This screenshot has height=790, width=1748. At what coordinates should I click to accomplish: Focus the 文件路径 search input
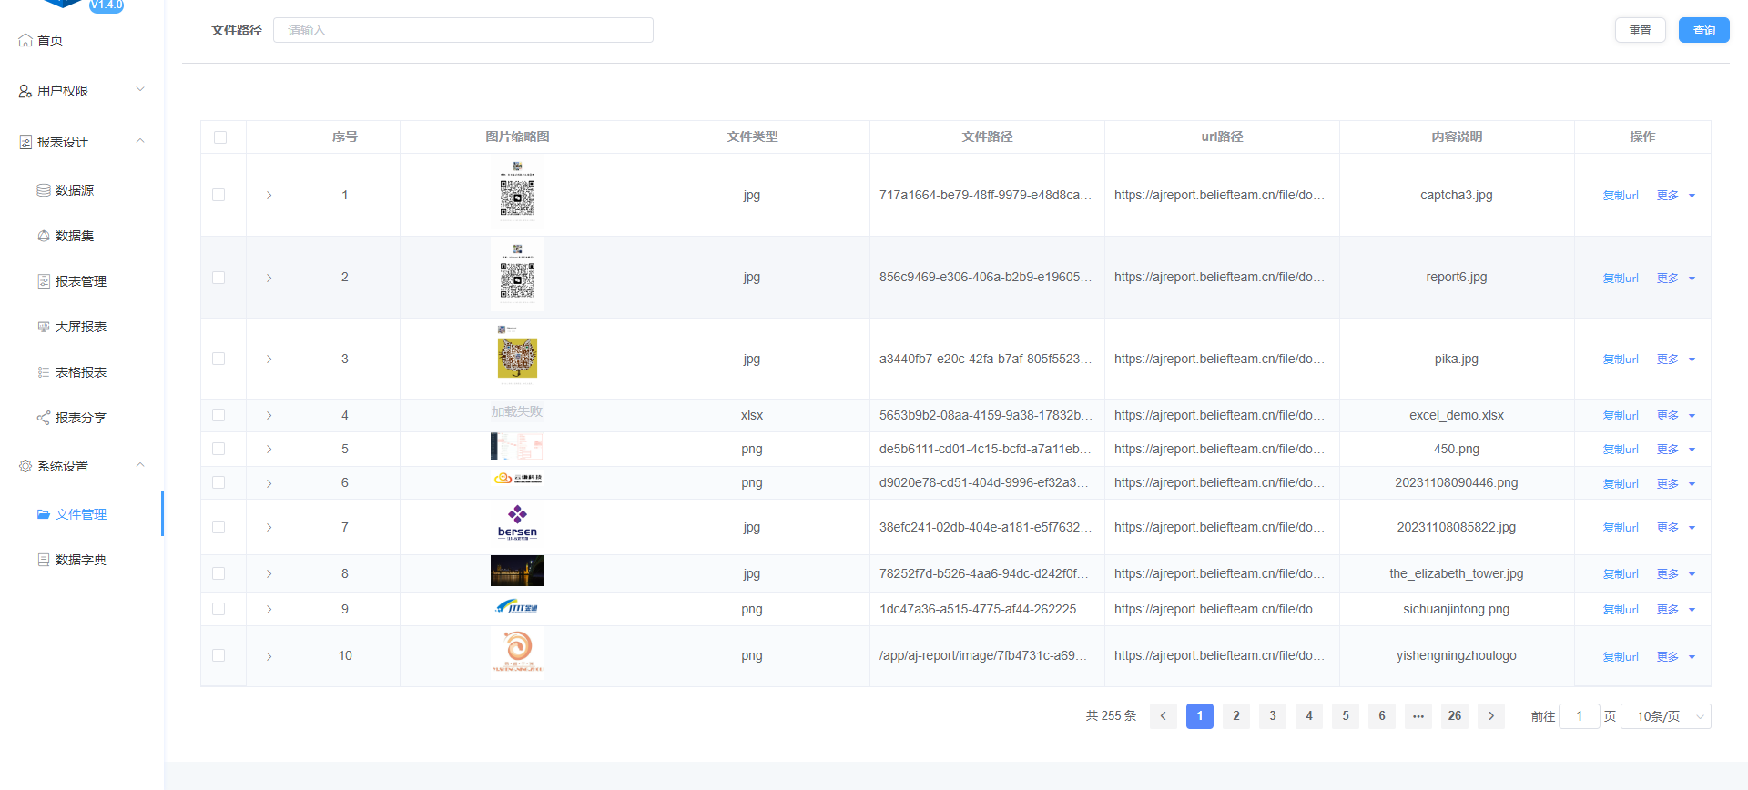click(463, 30)
